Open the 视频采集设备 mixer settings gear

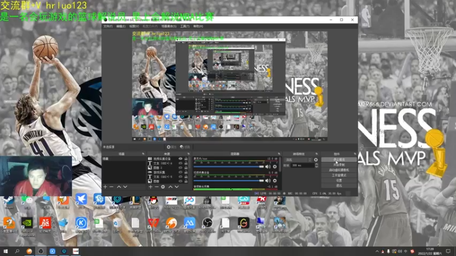pos(275,180)
